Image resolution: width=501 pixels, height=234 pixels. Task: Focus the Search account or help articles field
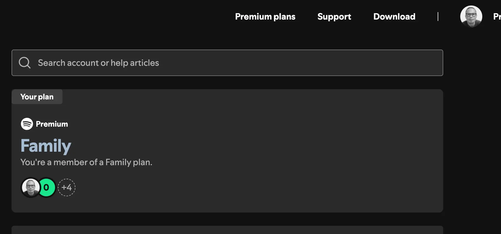[227, 63]
